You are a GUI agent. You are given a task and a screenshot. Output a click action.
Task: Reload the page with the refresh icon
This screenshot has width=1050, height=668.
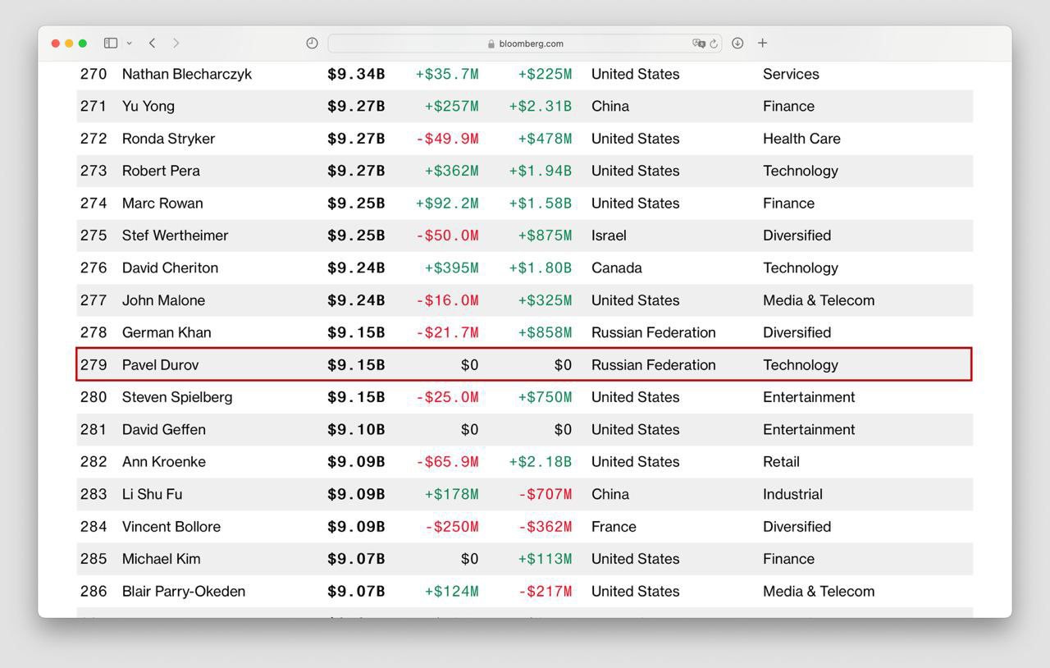click(714, 43)
